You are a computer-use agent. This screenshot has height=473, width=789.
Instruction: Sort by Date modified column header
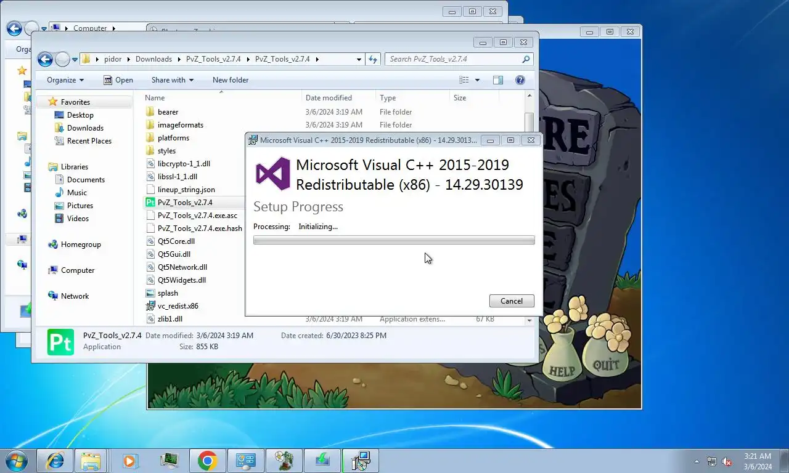329,98
